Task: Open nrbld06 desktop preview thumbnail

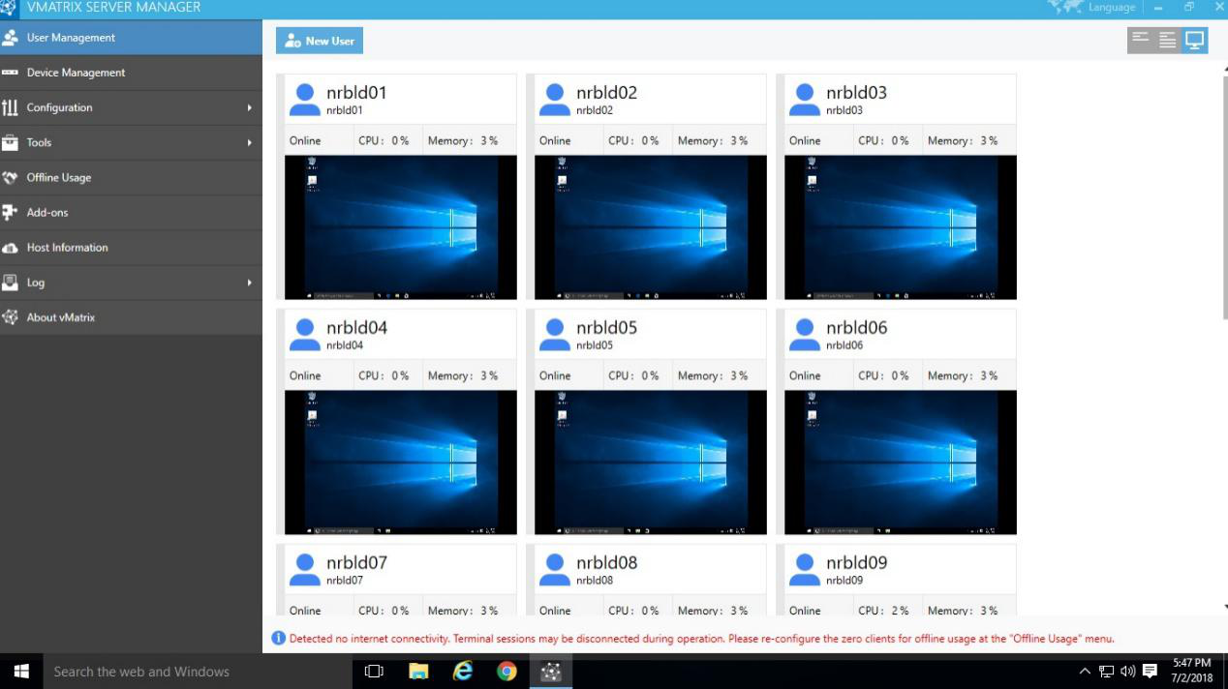Action: pyautogui.click(x=901, y=463)
